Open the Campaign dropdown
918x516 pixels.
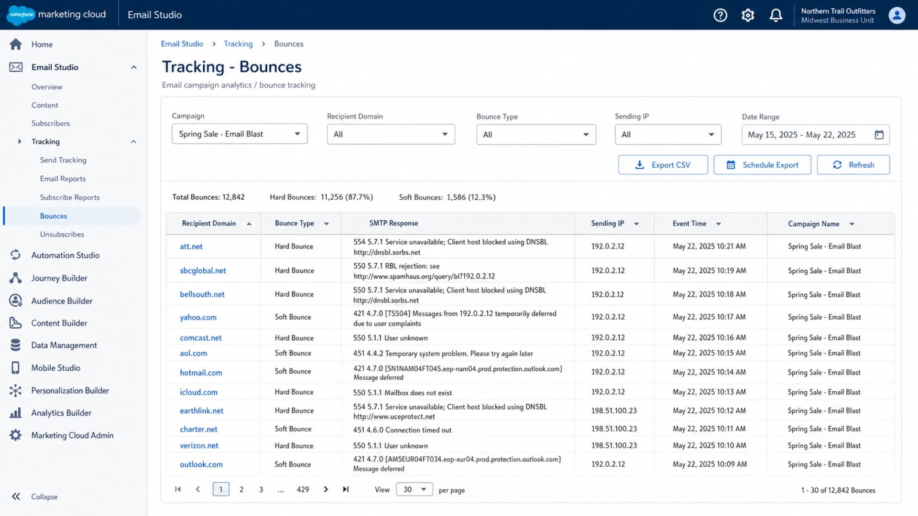point(240,134)
